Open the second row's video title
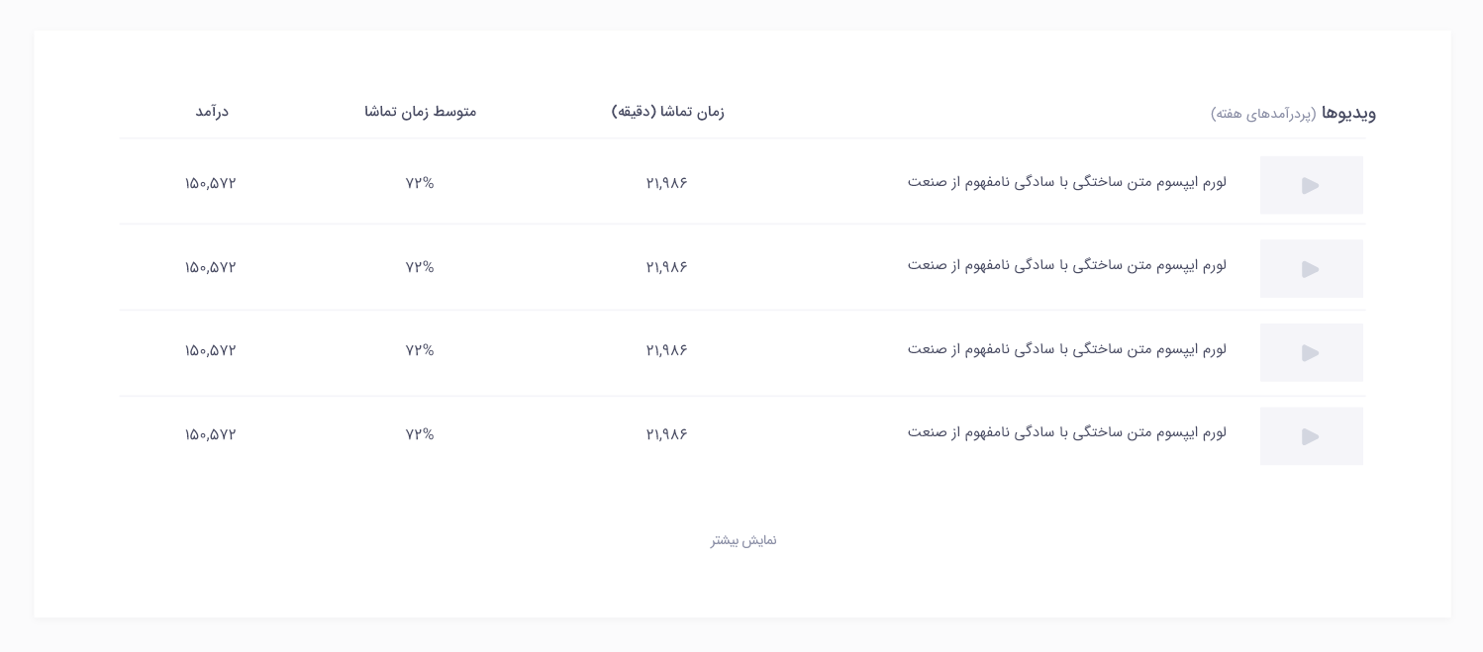This screenshot has width=1483, height=652. pyautogui.click(x=1067, y=265)
